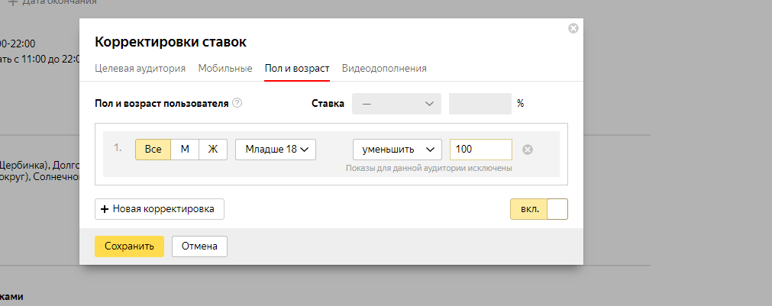The image size is (772, 306).
Task: Add a Новая корректировка
Action: coord(160,209)
